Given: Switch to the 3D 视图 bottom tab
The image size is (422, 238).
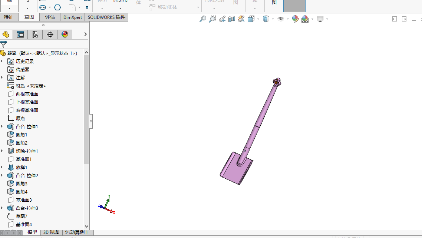Looking at the screenshot, I should [51, 232].
